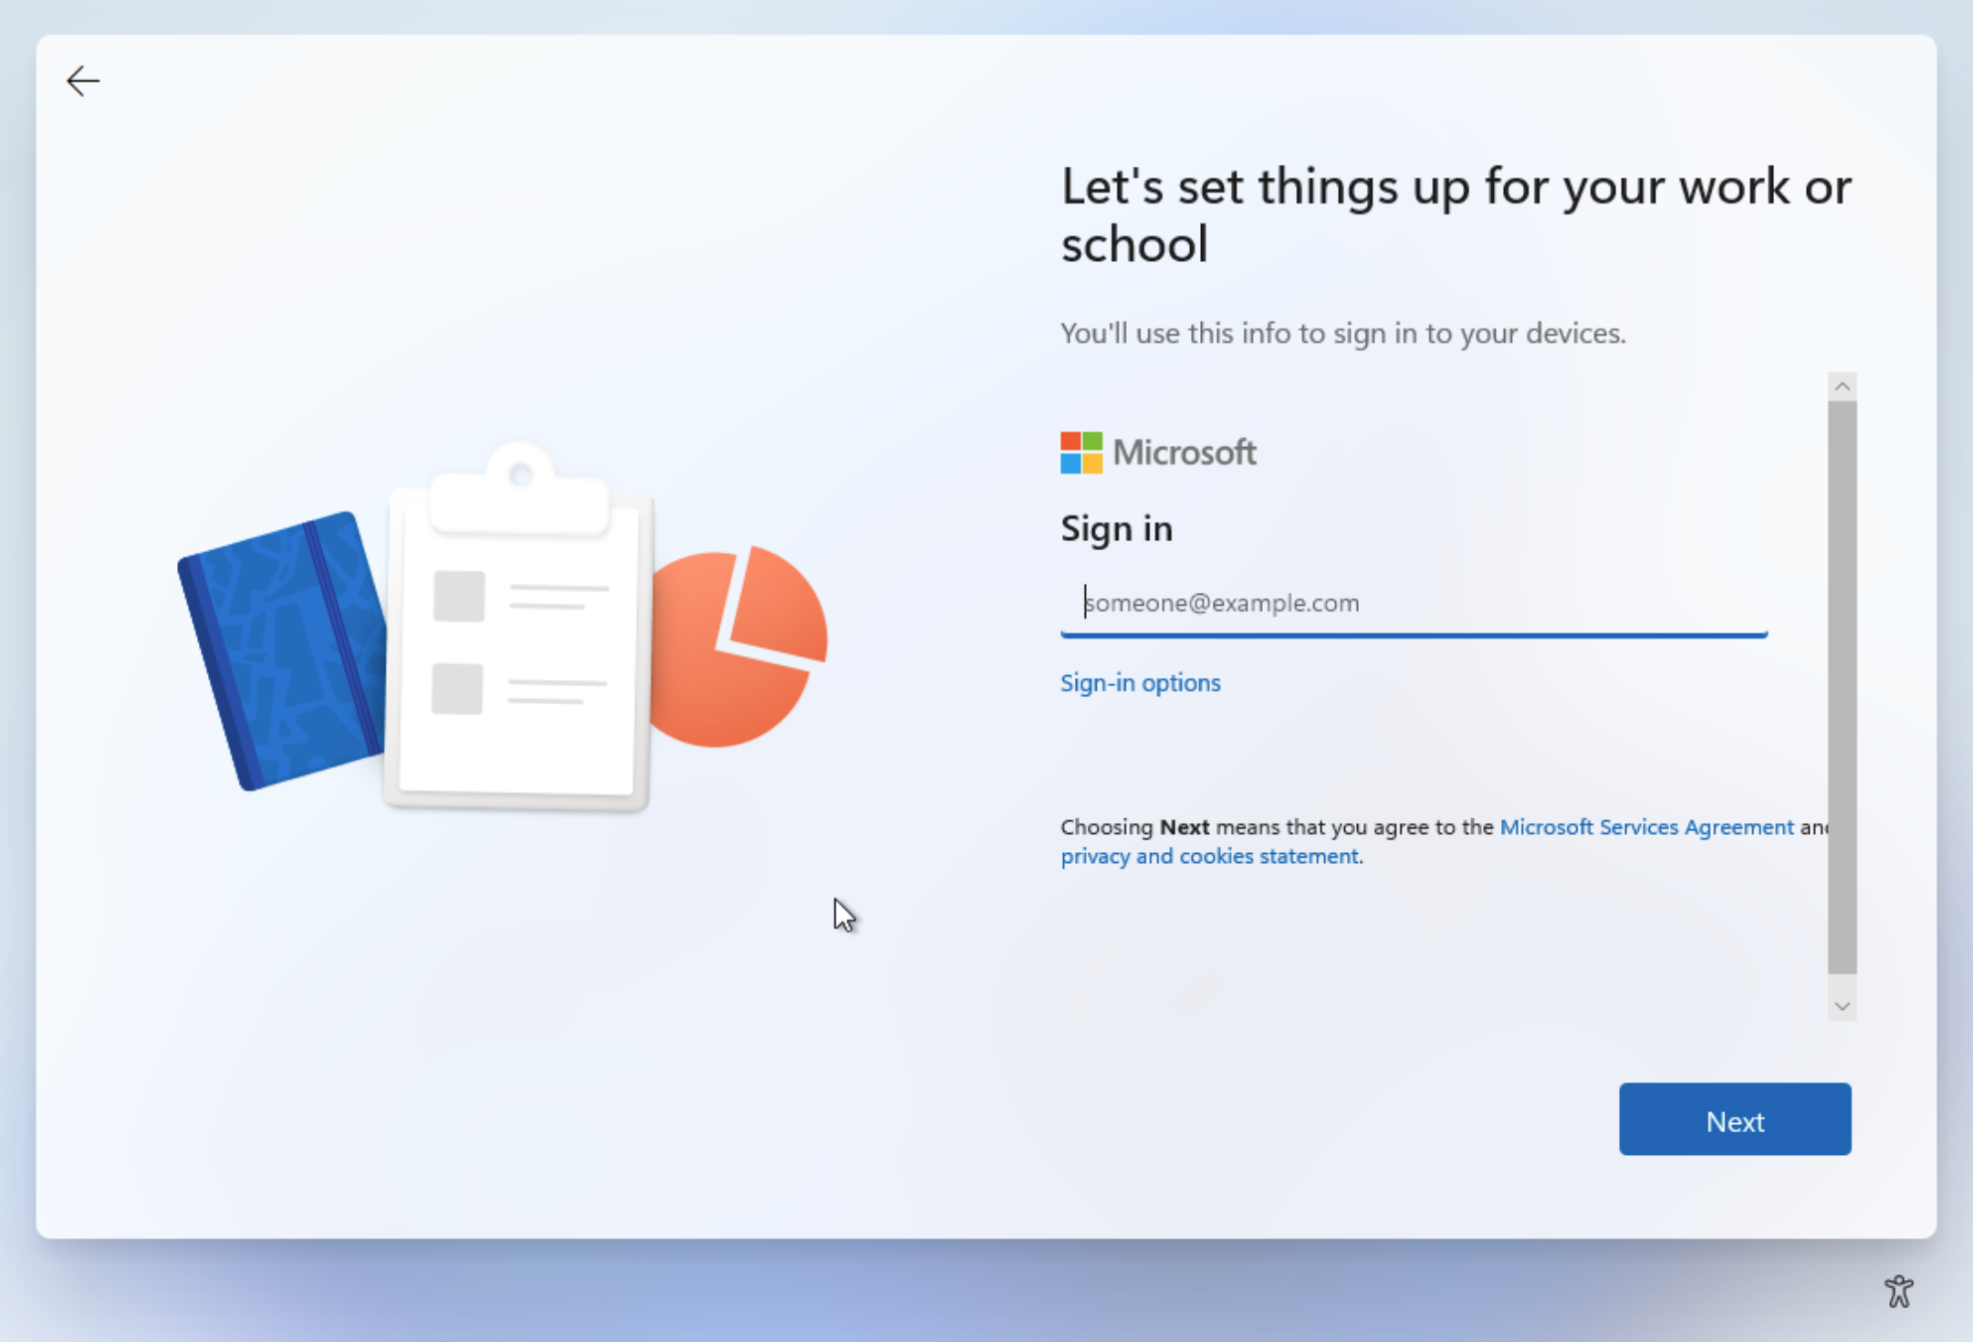Click the scrollbar down arrow
This screenshot has width=1973, height=1342.
[x=1843, y=1006]
